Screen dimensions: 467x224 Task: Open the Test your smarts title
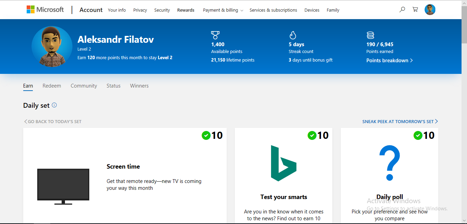click(284, 197)
